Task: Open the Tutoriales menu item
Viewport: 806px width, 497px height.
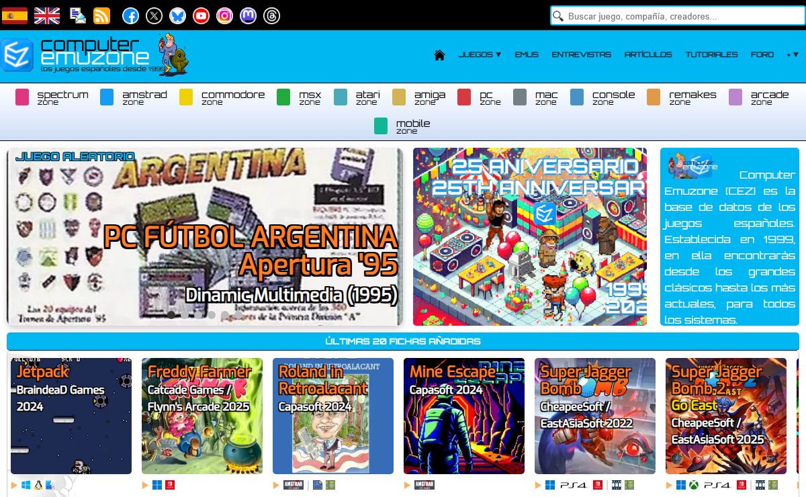Action: tap(711, 54)
